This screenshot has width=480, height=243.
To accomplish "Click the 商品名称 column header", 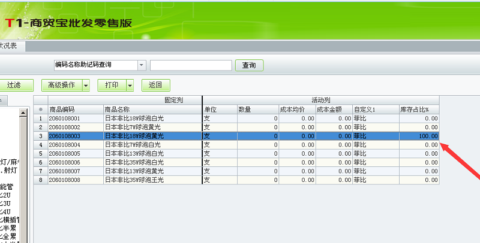I will click(152, 110).
